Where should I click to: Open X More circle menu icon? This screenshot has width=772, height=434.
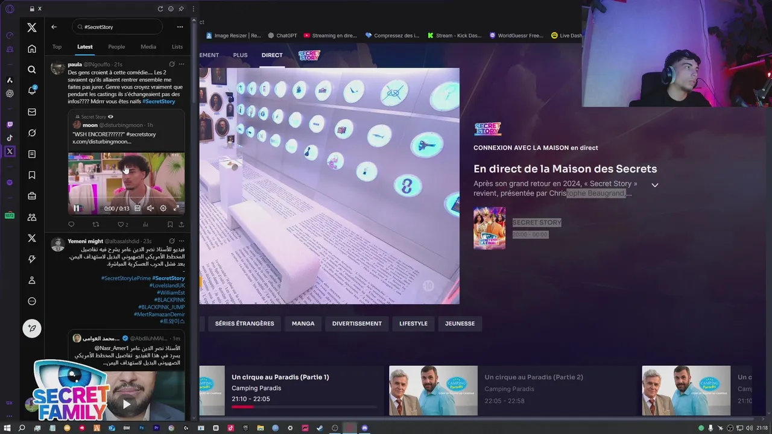(32, 301)
